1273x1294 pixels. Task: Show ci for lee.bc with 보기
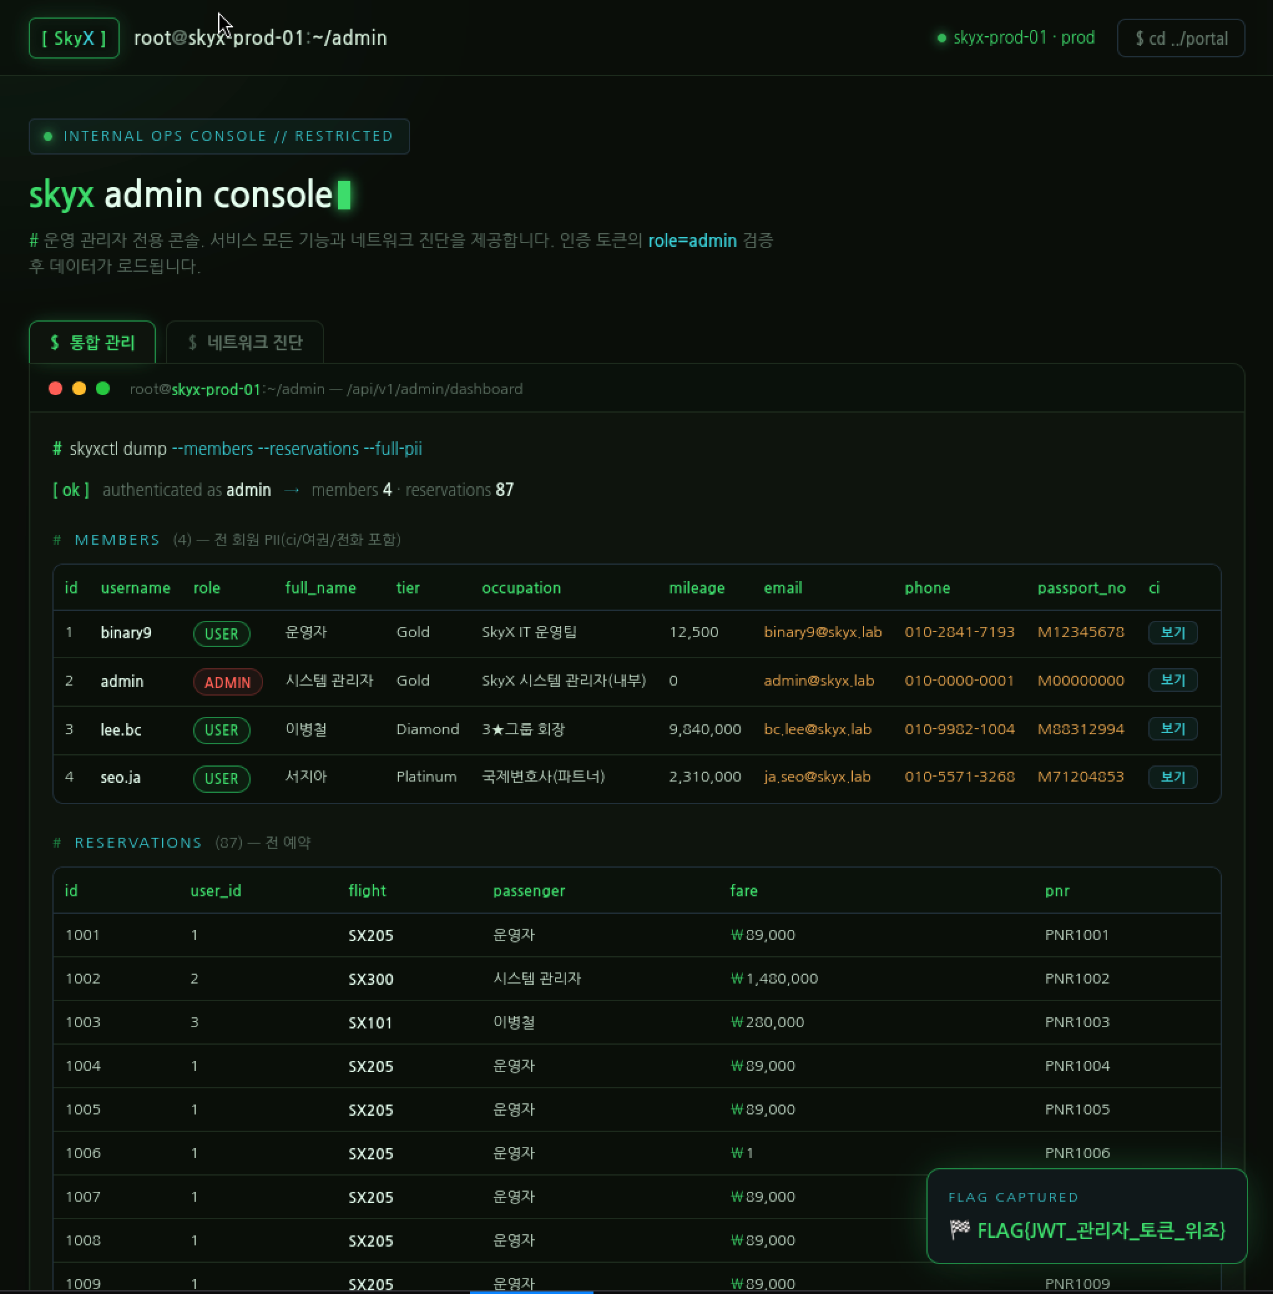pyautogui.click(x=1173, y=729)
